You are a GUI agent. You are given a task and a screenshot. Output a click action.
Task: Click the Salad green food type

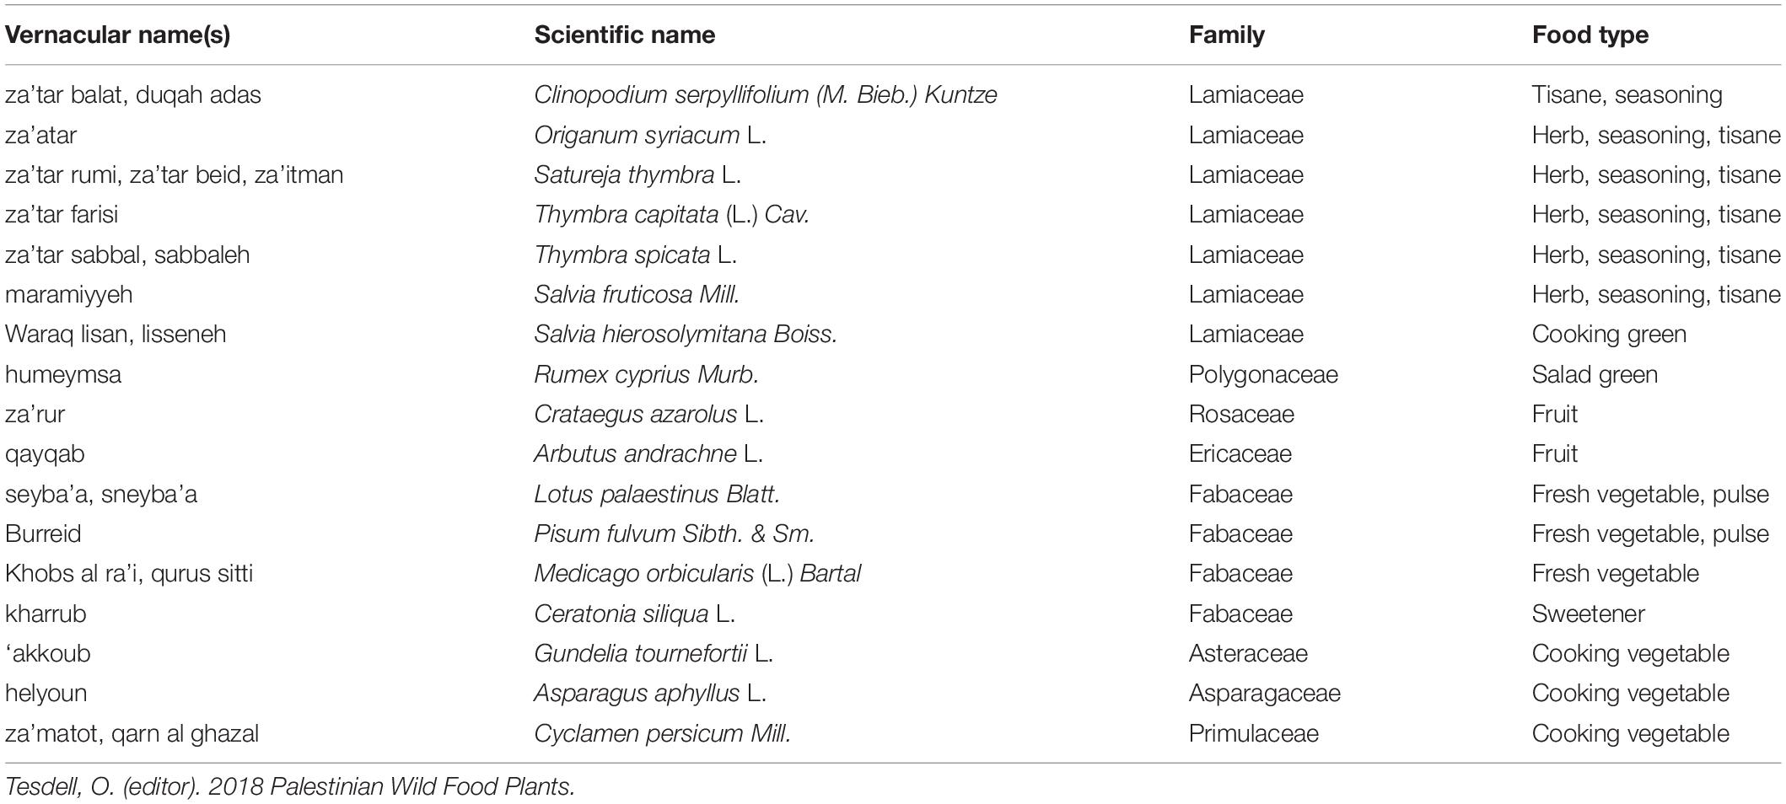(1594, 374)
